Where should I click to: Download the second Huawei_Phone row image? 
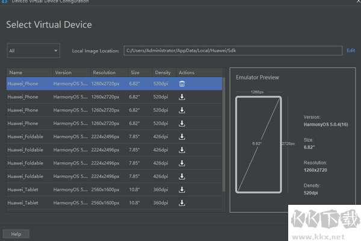point(182,97)
